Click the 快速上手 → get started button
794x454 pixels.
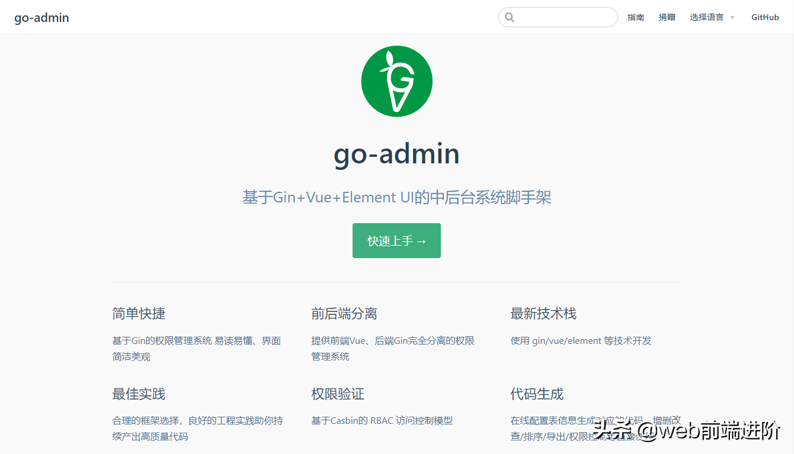pos(396,240)
